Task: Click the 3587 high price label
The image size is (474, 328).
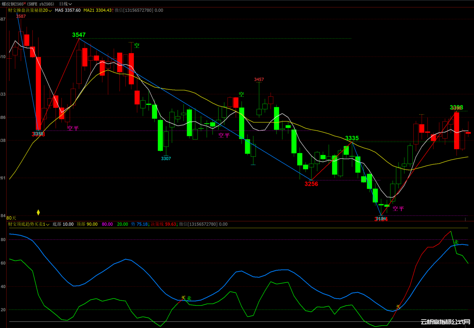Action: click(x=21, y=16)
